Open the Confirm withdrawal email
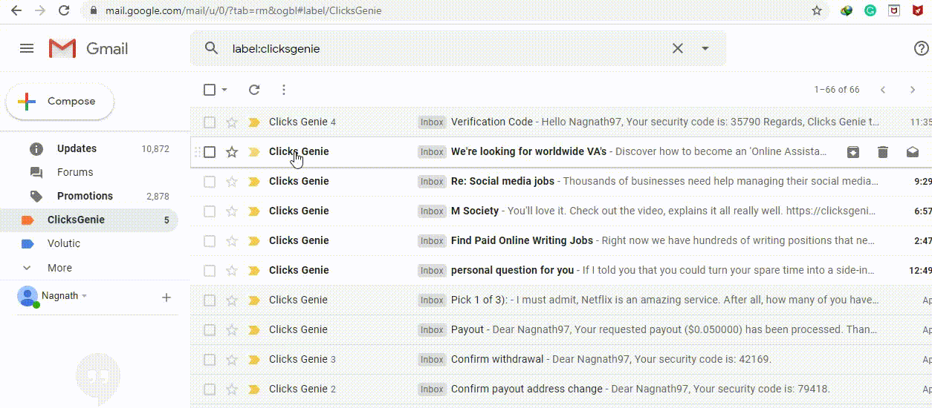 pyautogui.click(x=561, y=360)
